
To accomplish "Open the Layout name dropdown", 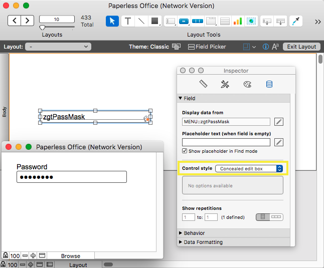I will [x=58, y=47].
